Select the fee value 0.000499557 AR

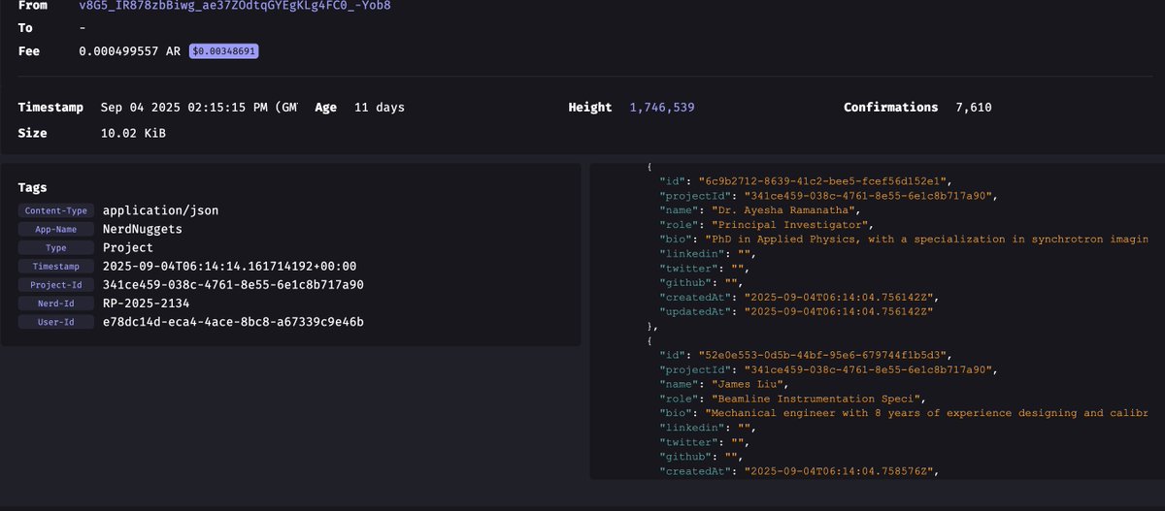tap(131, 51)
